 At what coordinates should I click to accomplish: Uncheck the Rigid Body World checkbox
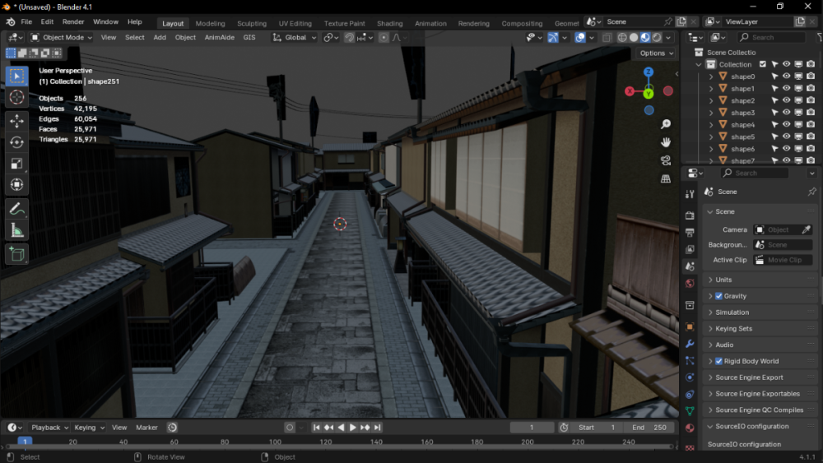[x=718, y=361]
